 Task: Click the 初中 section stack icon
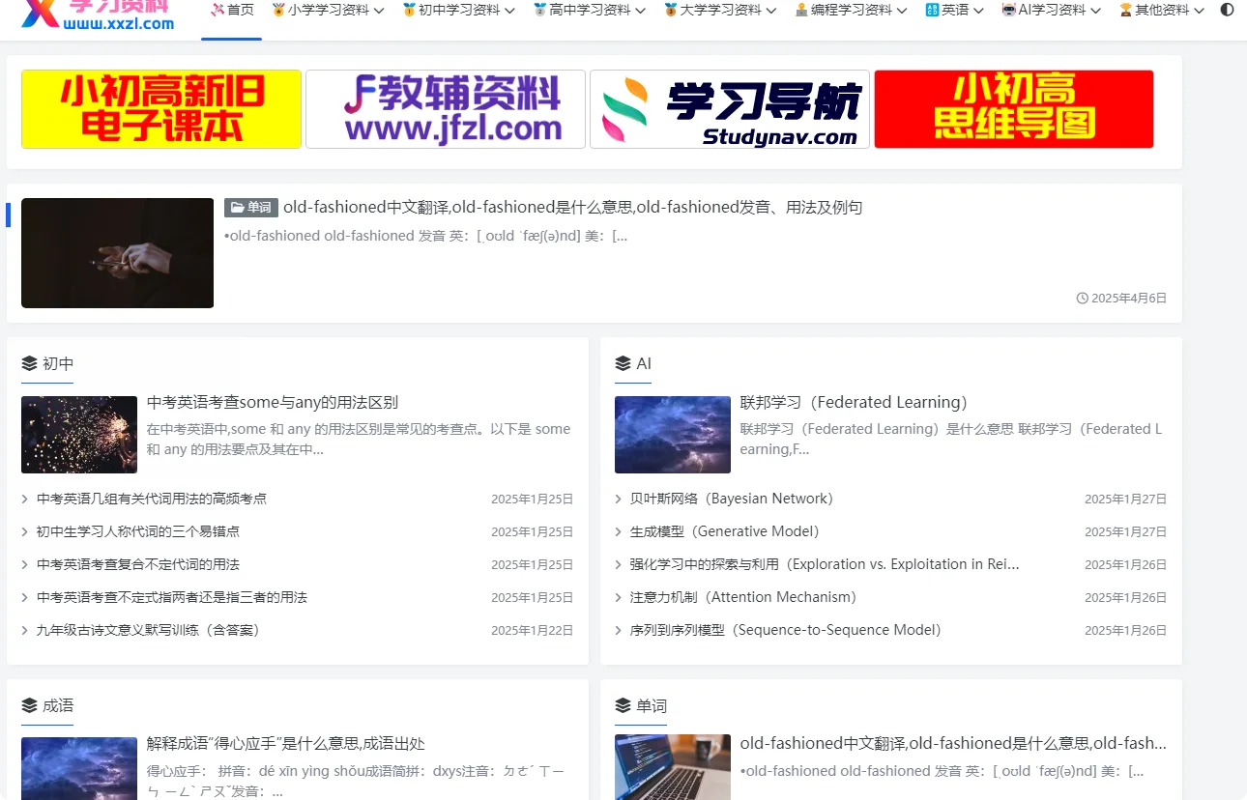coord(29,364)
